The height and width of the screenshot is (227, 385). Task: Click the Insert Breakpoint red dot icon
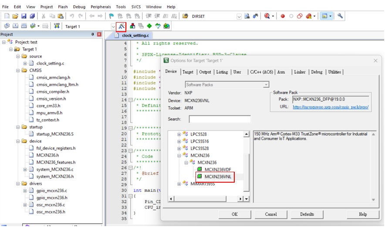click(x=283, y=16)
